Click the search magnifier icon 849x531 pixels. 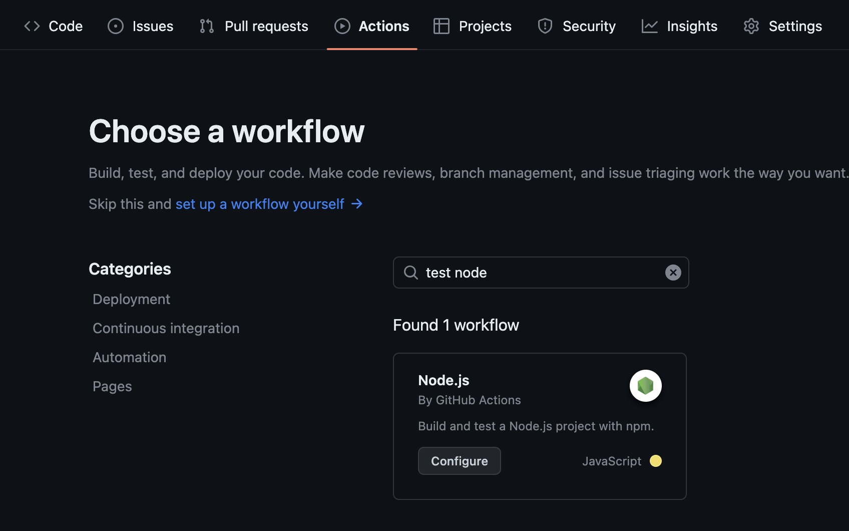pyautogui.click(x=410, y=273)
